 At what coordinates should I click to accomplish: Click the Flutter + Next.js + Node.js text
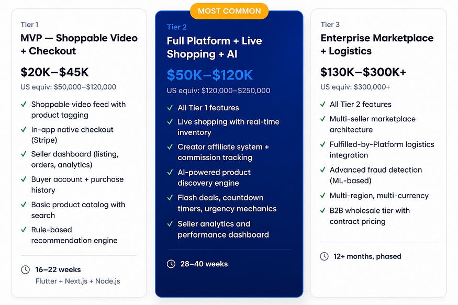77,281
